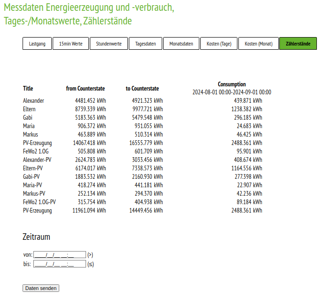
Task: Click consumption value 46.425 kWh
Action: 250,135
